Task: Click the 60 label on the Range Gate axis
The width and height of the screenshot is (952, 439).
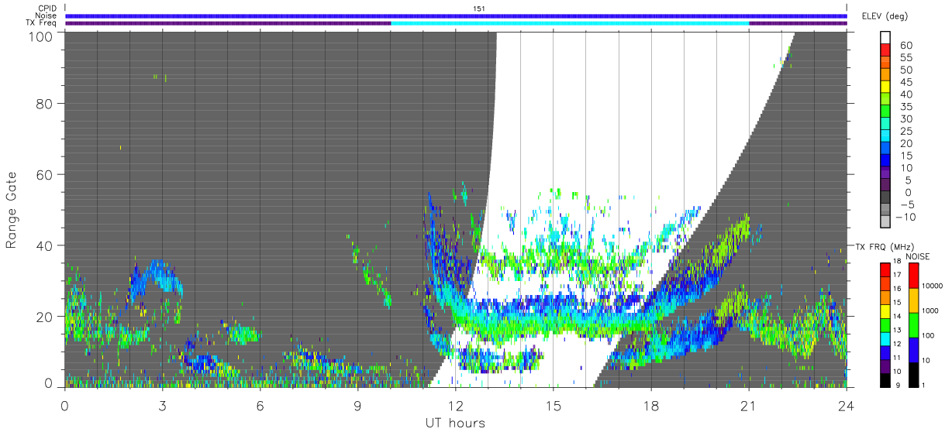Action: [x=45, y=174]
